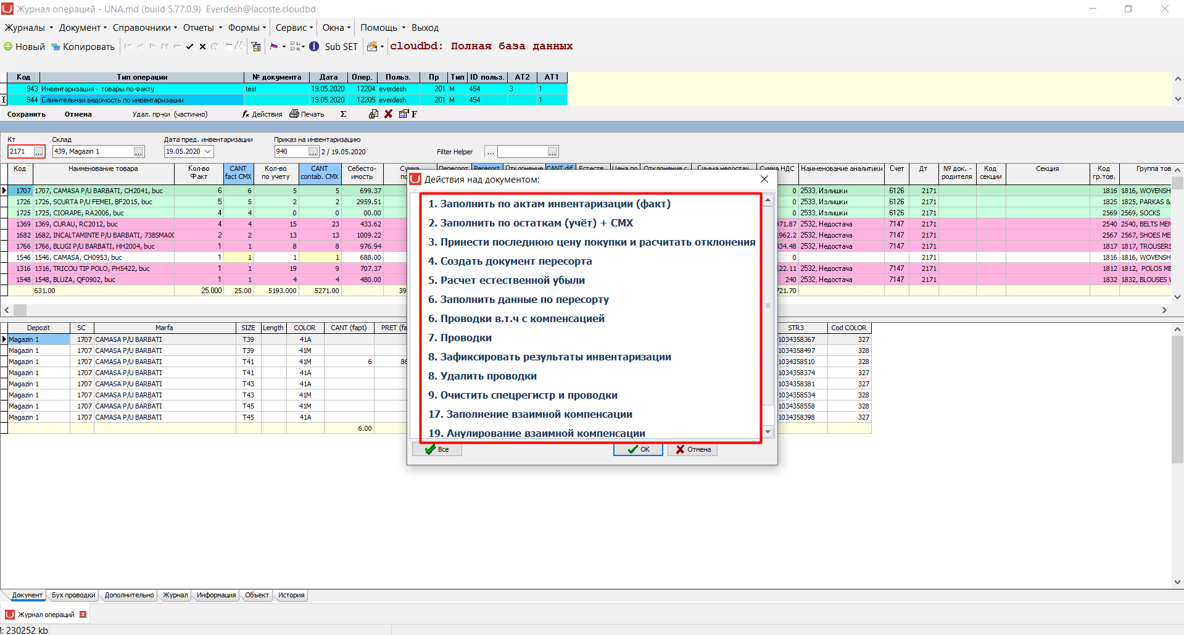Viewport: 1184px width, 635px height.
Task: Click the Сохранить button
Action: click(x=27, y=114)
